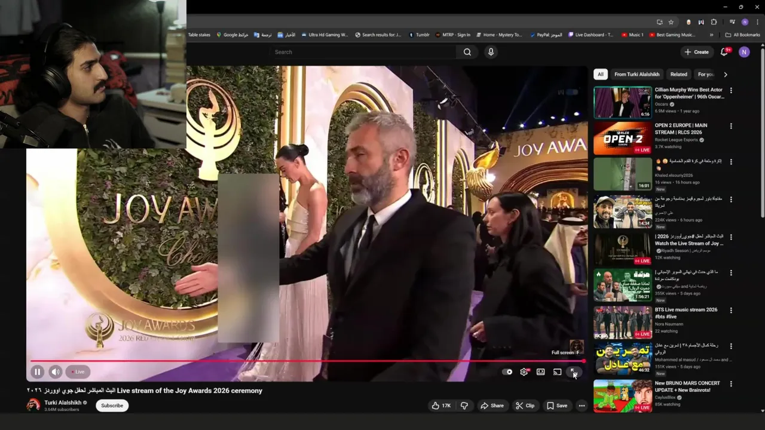Open Chrome extensions puzzle icon

pos(714,22)
